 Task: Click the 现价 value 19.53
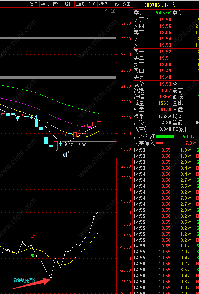click(165, 84)
